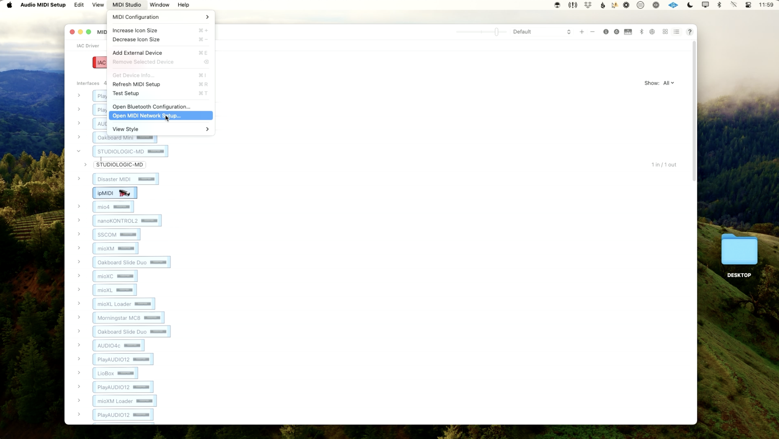Switch to icon grid view
This screenshot has height=439, width=779.
pos(665,32)
